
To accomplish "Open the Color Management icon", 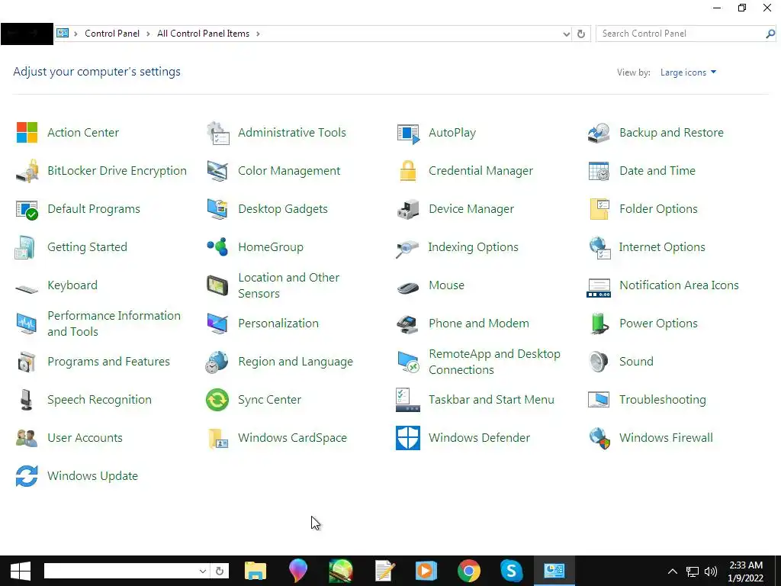I will [217, 171].
